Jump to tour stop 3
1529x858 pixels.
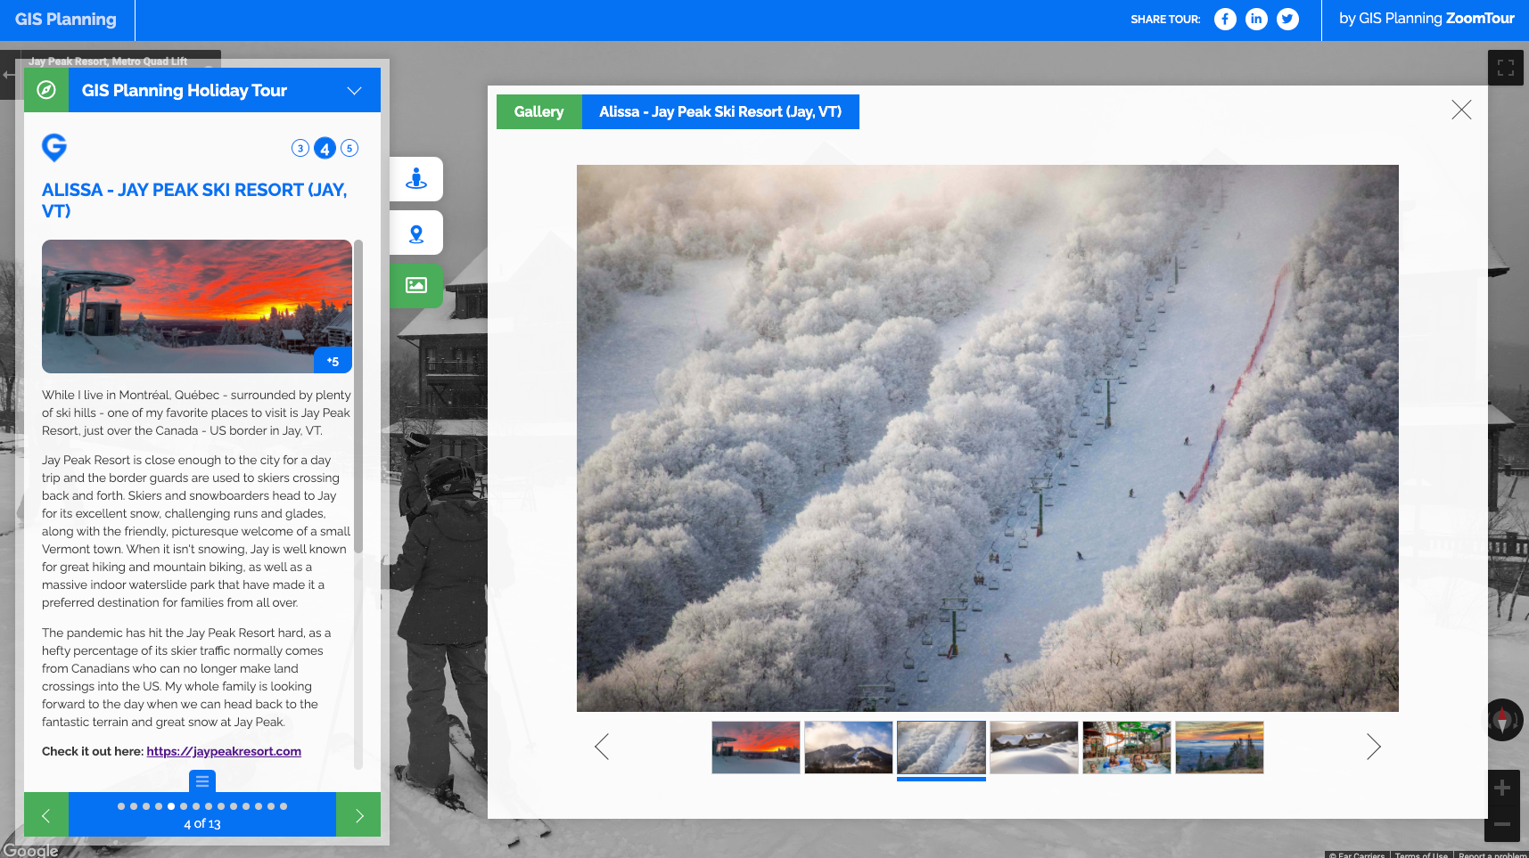(300, 148)
